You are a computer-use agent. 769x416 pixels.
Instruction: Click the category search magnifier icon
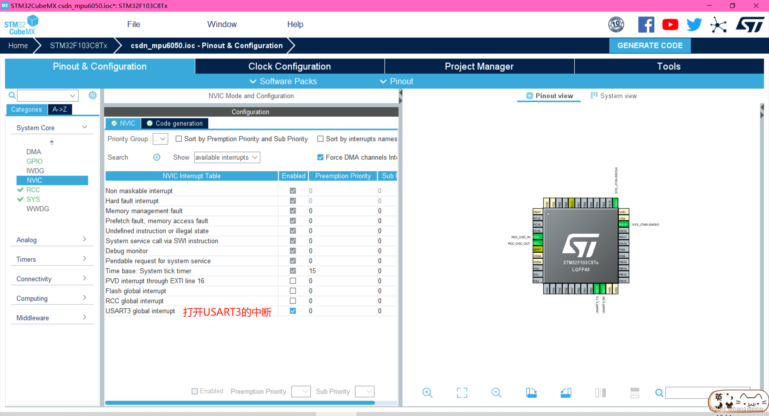point(12,95)
